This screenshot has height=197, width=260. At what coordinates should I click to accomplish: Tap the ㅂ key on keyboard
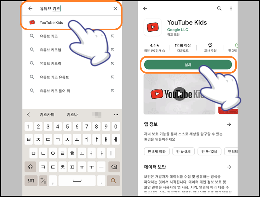[29, 139]
